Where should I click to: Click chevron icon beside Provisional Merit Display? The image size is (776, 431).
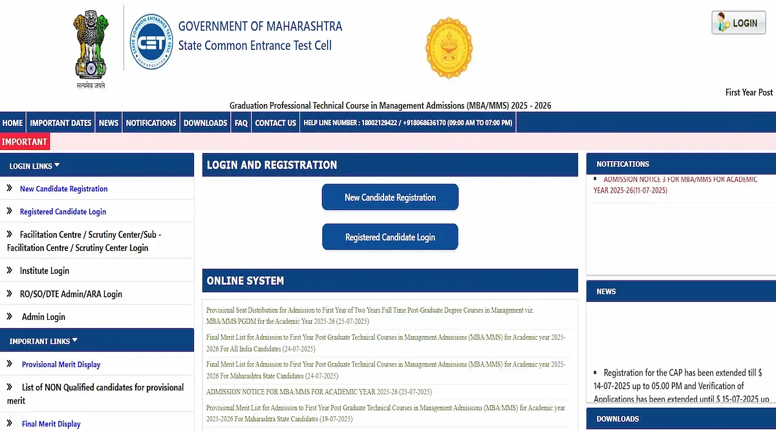[10, 364]
